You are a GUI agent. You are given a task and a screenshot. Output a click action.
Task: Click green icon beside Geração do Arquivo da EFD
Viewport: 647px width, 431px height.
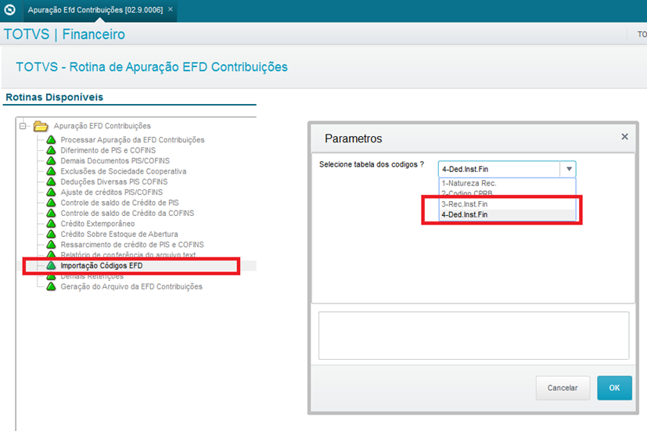coord(51,286)
